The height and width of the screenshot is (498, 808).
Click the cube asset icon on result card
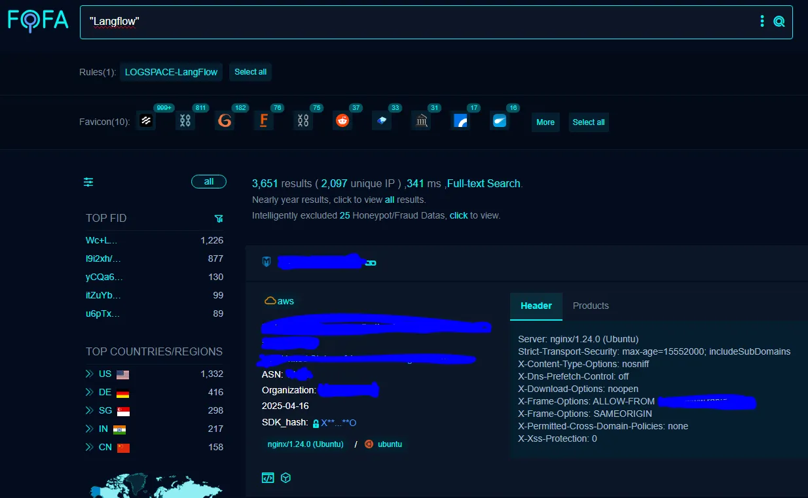pos(285,478)
